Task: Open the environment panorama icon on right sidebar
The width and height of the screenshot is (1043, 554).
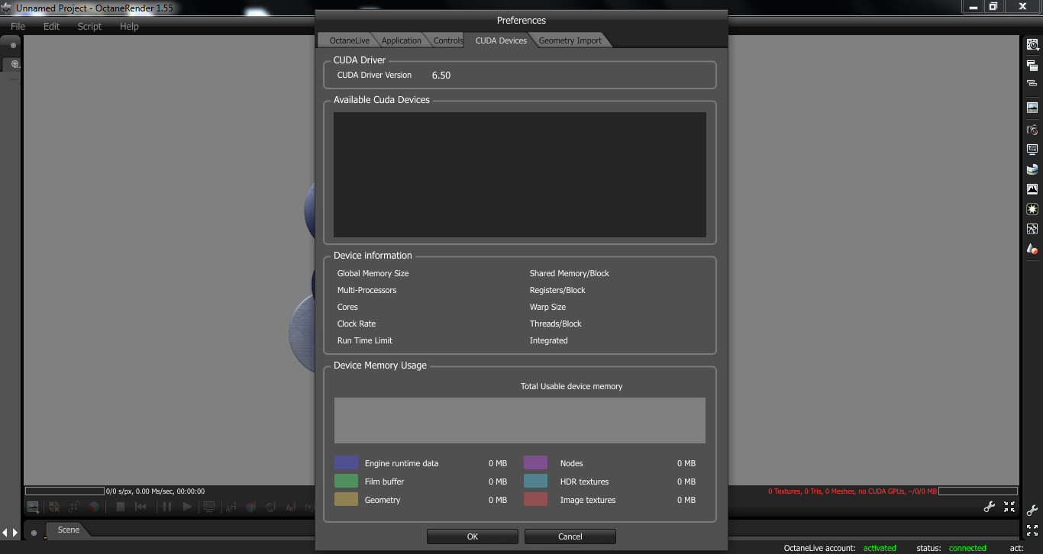Action: [x=1032, y=169]
